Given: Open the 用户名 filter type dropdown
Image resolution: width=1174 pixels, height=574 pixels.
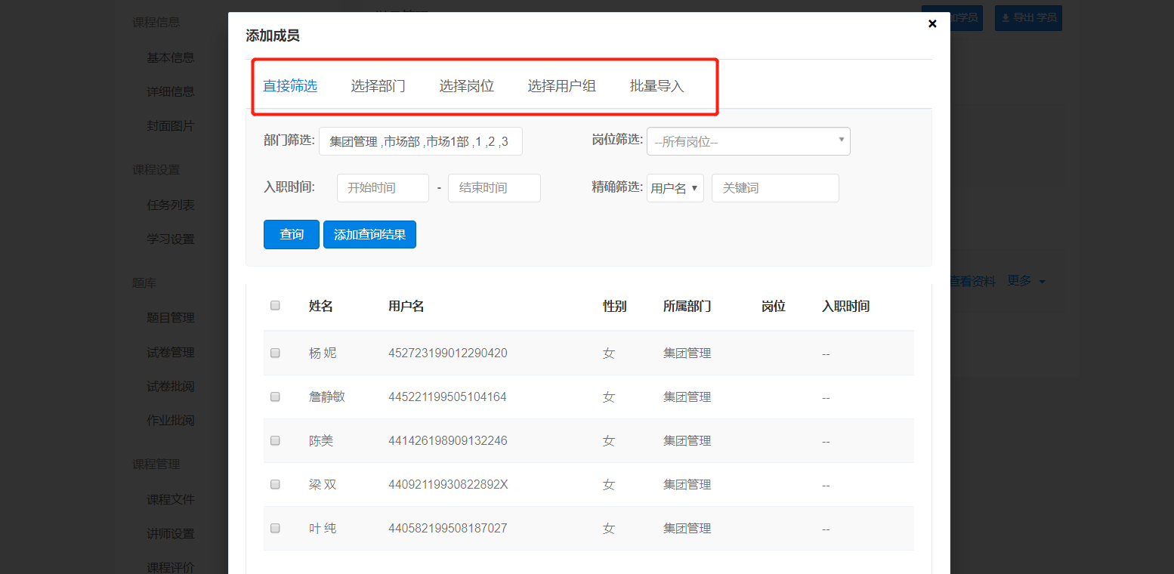Looking at the screenshot, I should tap(675, 188).
